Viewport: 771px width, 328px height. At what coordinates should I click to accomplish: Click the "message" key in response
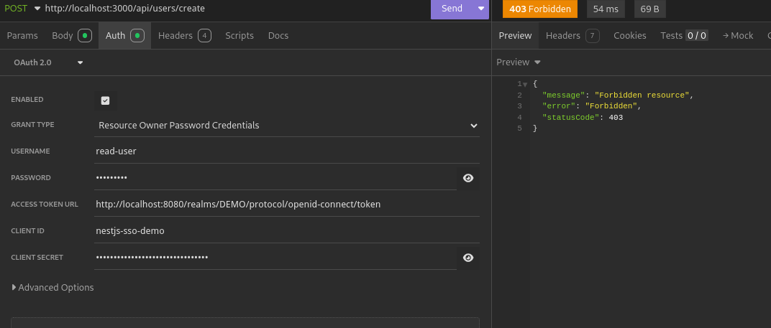coord(563,95)
